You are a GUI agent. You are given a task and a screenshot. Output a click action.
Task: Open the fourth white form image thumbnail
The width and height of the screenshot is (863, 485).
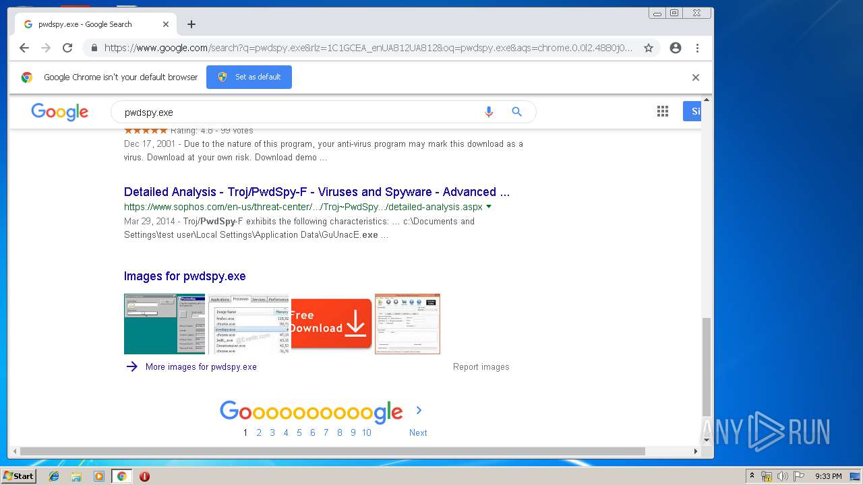point(407,324)
